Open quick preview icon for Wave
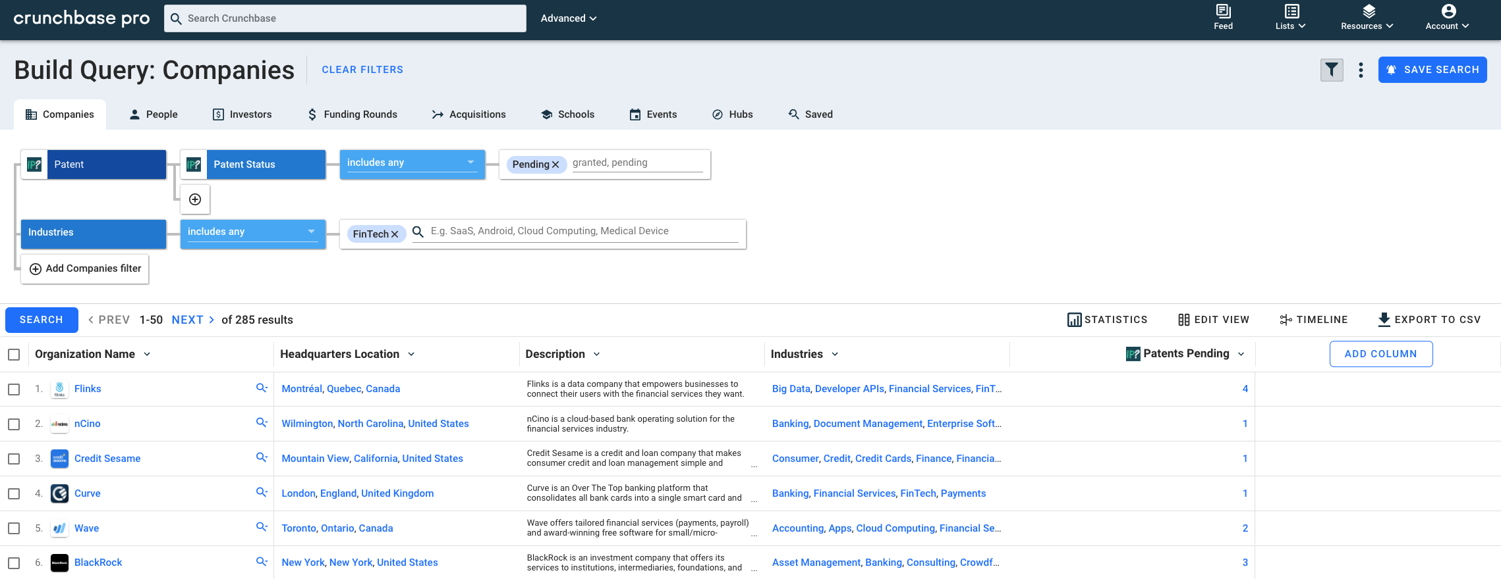 coord(262,527)
